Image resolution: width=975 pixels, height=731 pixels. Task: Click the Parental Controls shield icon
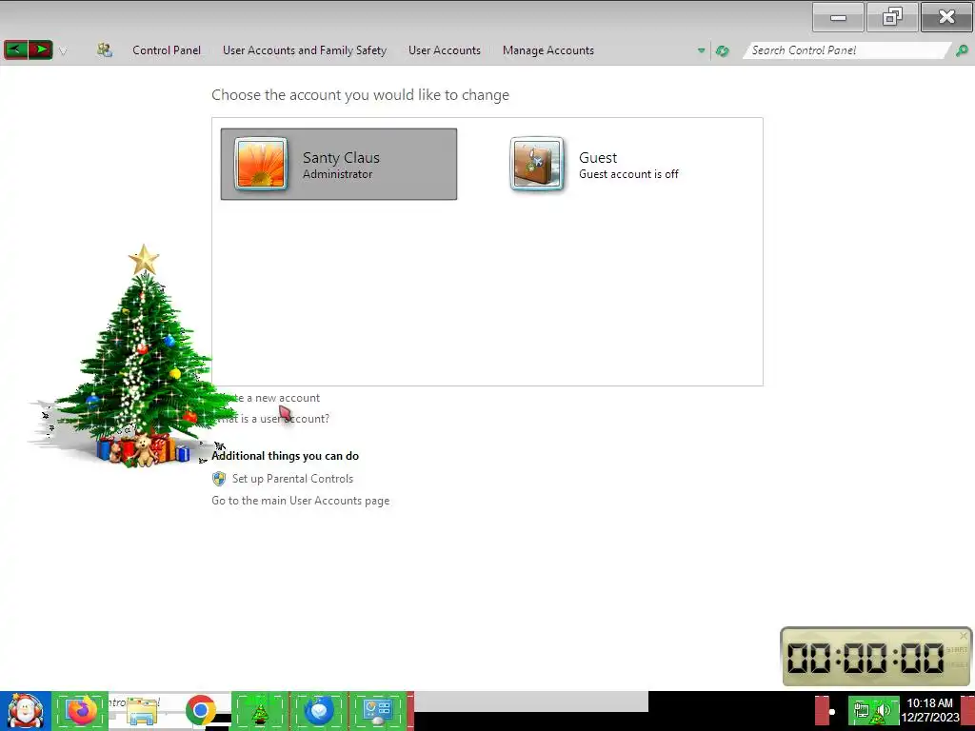(x=219, y=479)
